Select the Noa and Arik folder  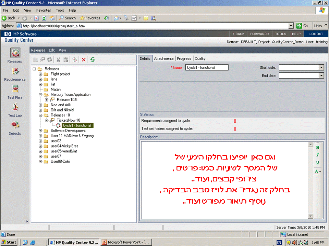pos(61,105)
